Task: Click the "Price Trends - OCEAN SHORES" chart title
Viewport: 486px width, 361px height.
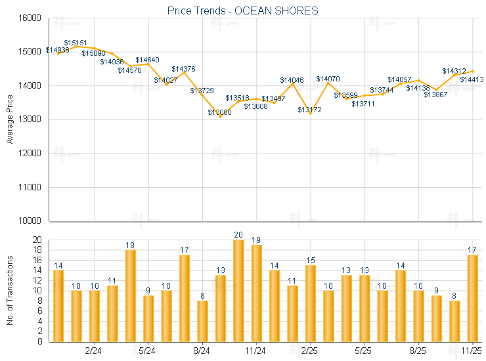Action: [244, 11]
